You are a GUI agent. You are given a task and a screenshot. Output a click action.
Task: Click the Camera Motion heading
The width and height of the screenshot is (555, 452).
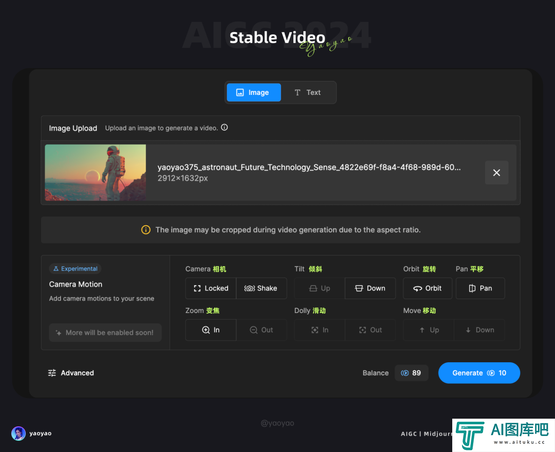[76, 284]
